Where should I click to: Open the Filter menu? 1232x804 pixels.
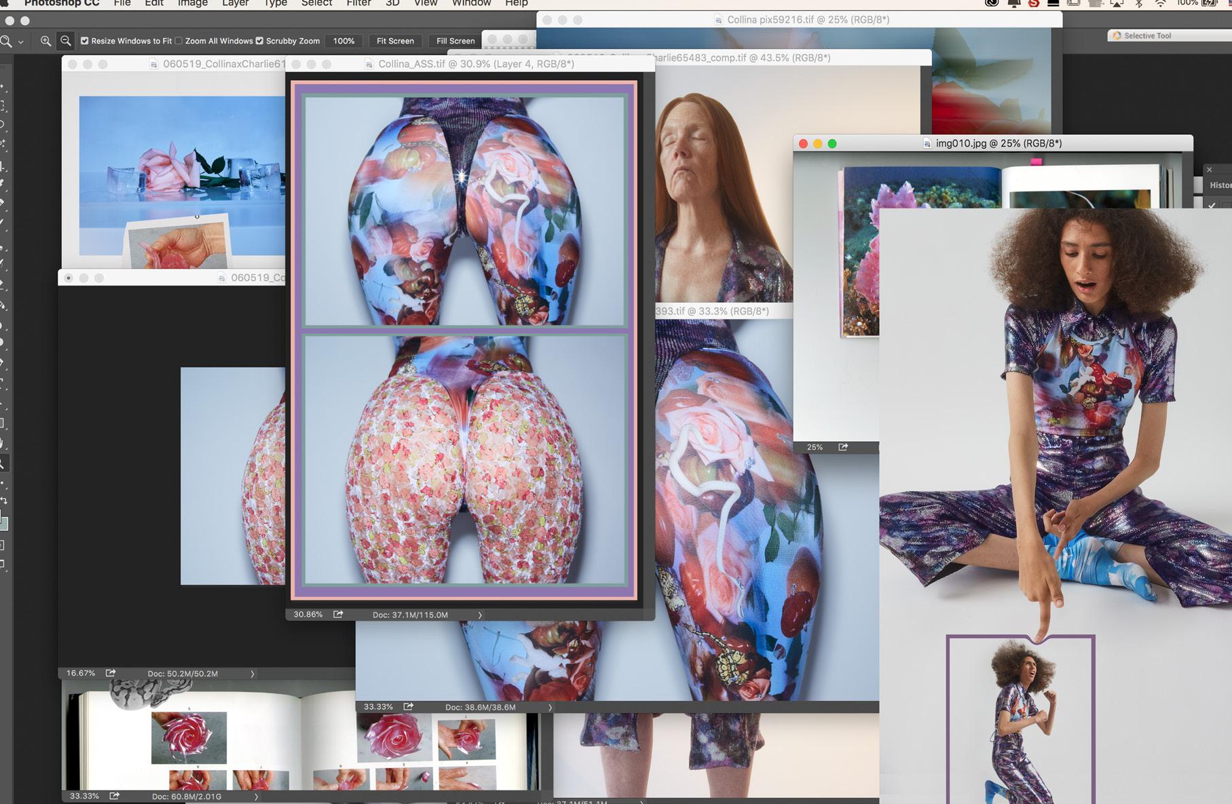click(359, 3)
